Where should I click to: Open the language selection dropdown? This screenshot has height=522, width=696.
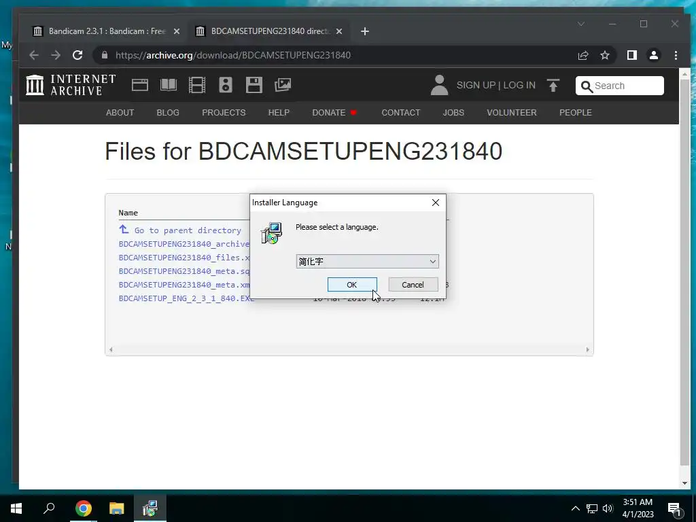pyautogui.click(x=367, y=262)
